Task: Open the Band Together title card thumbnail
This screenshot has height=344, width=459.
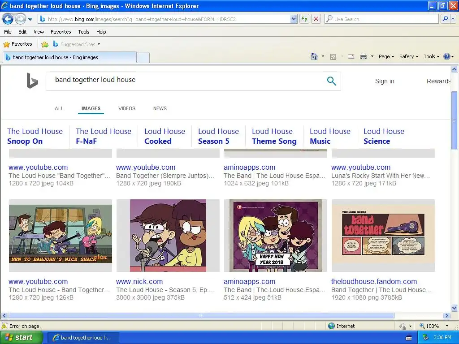Action: click(383, 236)
